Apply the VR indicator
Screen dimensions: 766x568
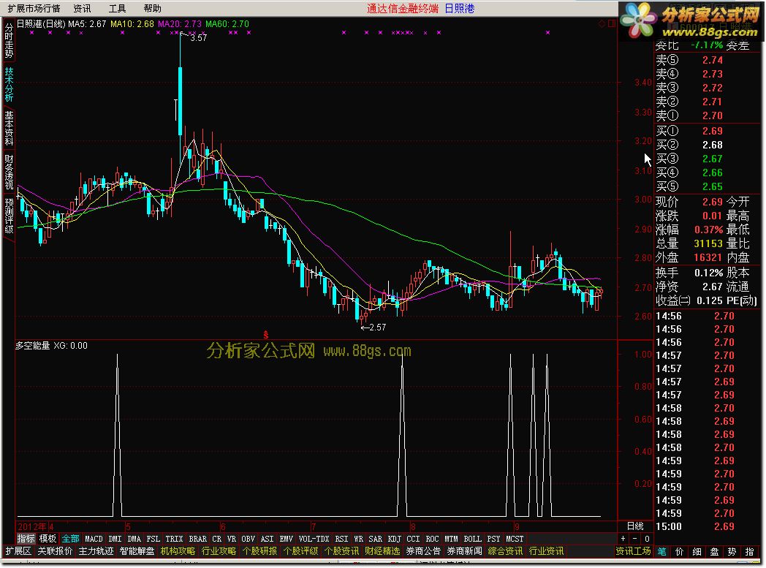232,539
